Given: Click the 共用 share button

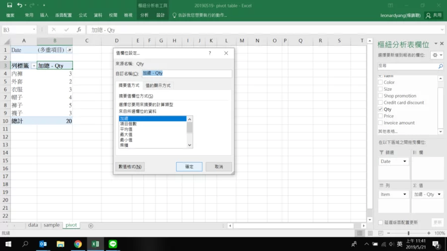Looking at the screenshot, I should pos(434,15).
